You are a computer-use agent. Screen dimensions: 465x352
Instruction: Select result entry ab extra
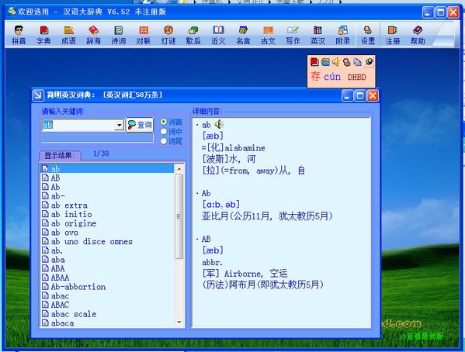[x=69, y=205]
